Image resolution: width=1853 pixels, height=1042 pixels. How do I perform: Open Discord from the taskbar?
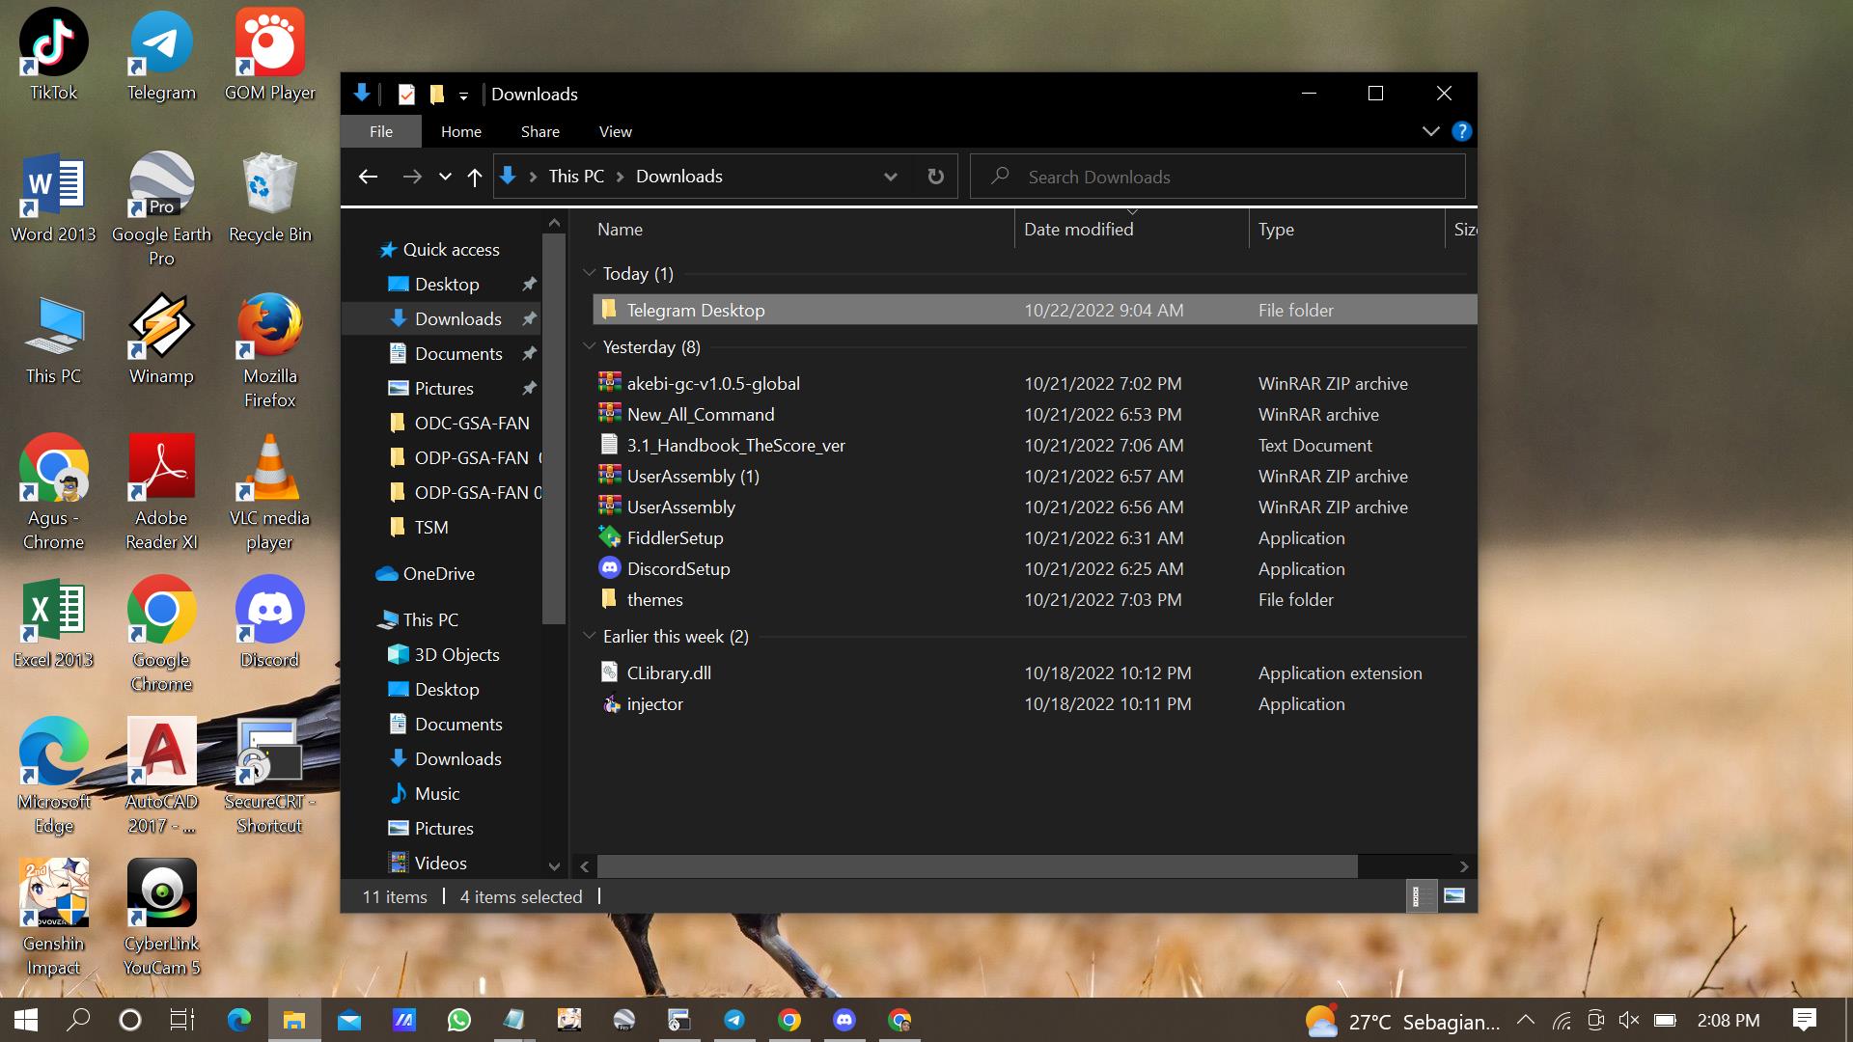click(844, 1020)
